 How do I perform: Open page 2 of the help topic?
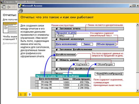click(x=25, y=95)
